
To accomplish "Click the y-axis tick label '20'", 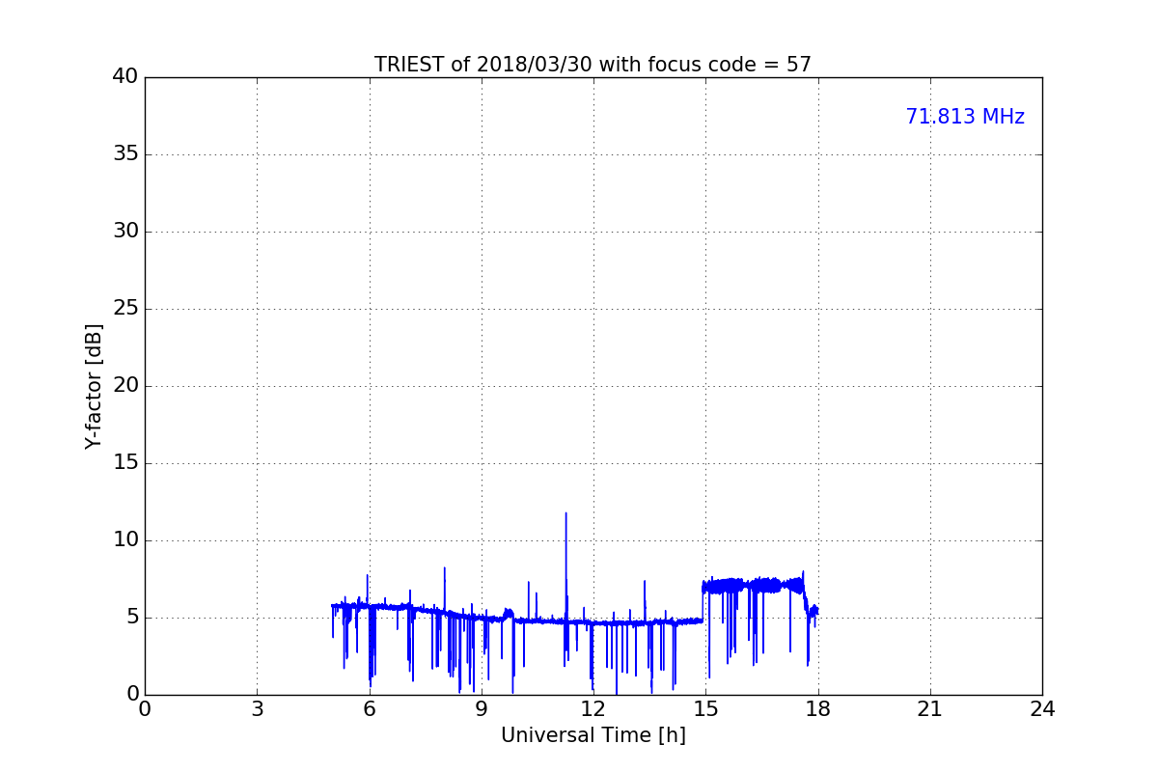I will point(124,386).
